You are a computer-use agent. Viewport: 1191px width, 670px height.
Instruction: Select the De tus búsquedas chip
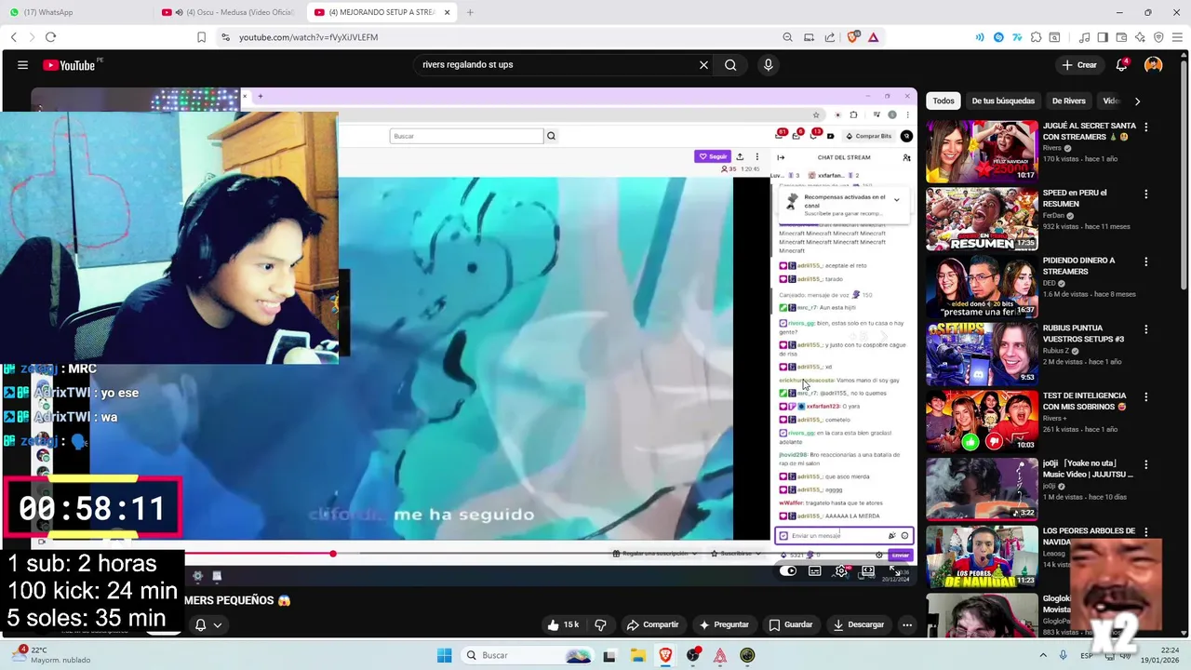(1003, 100)
